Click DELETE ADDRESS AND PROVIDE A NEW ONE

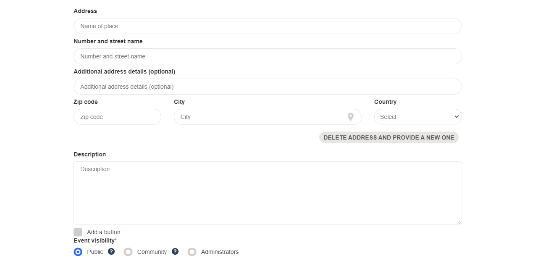[x=388, y=137]
